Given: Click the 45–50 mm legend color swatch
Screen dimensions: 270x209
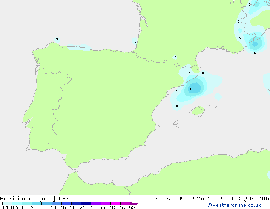Looking at the screenshot, I should pyautogui.click(x=125, y=203).
